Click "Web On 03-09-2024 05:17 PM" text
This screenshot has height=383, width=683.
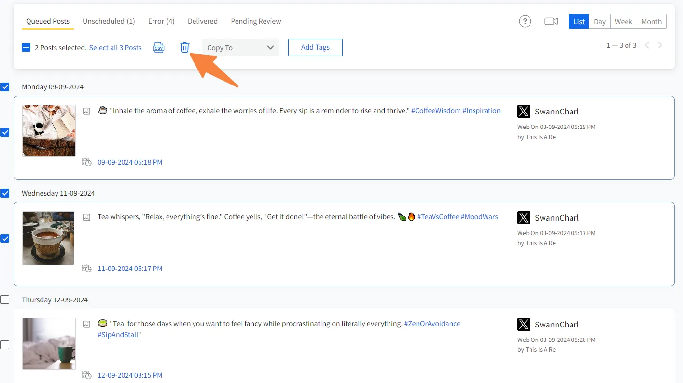tap(557, 233)
